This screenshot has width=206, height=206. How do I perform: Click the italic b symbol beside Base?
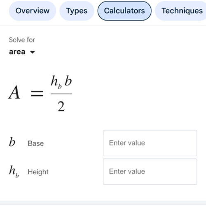[x=12, y=142]
